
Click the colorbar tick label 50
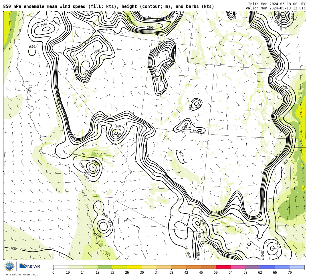pyautogui.click(x=216, y=273)
